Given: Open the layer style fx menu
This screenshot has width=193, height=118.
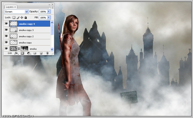Looking at the screenshot, I should click(x=16, y=53).
